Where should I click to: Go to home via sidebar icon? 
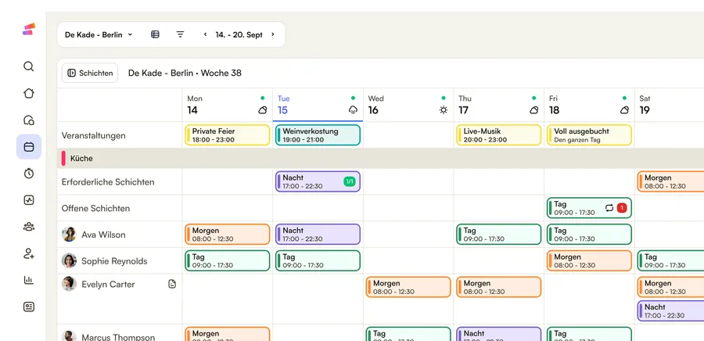tap(29, 93)
